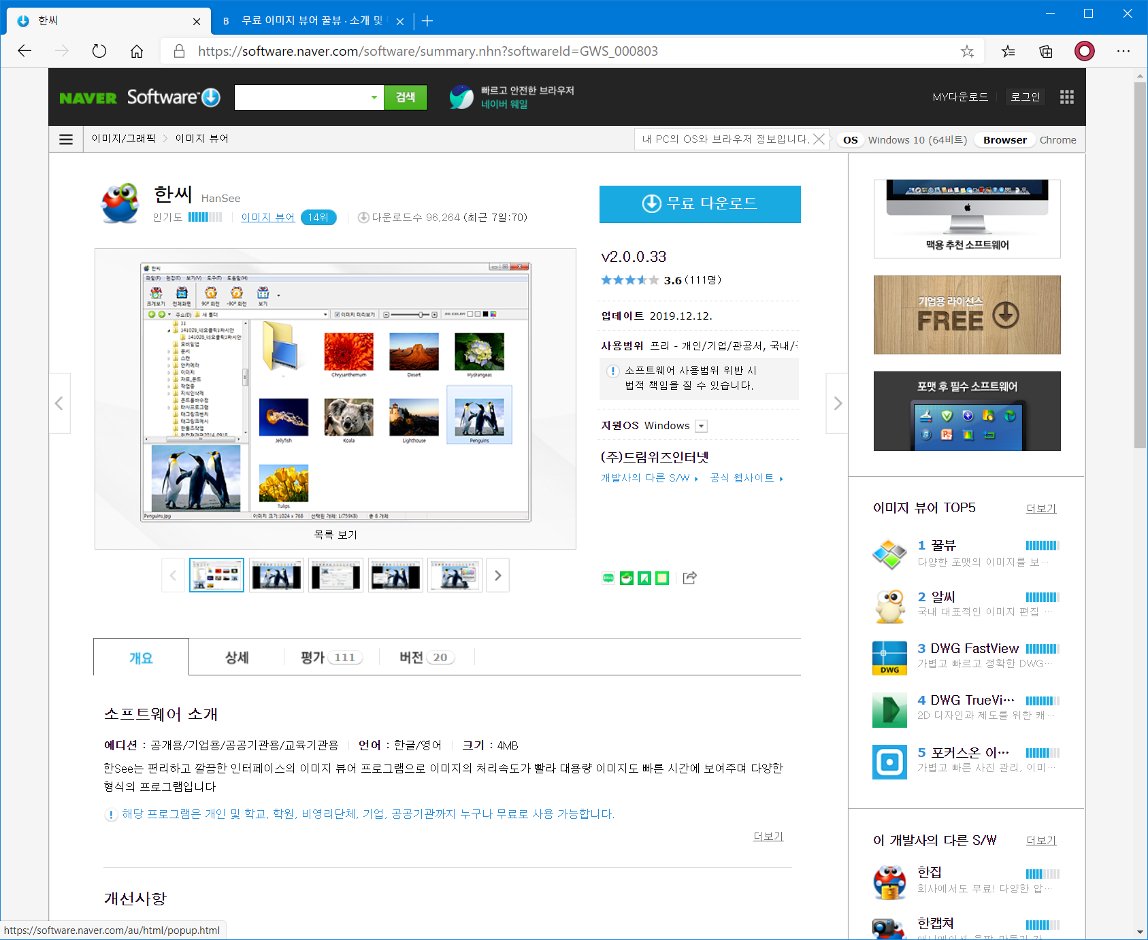Open 이 개발사의 다른 S/W 더보기

pos(1041,840)
